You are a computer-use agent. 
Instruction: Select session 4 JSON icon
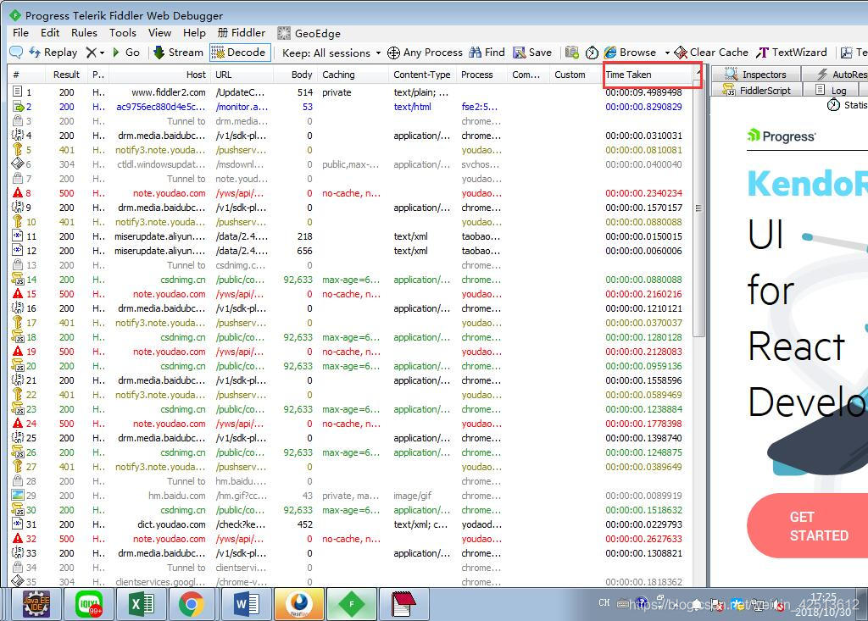18,136
